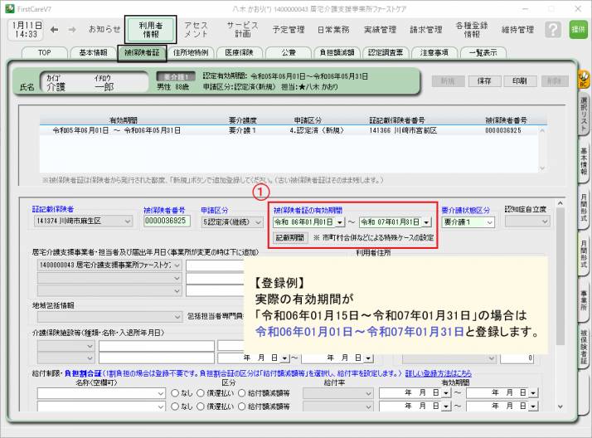This screenshot has width=592, height=438.
Task: Click the green 提供 icon button
Action: pos(578,29)
